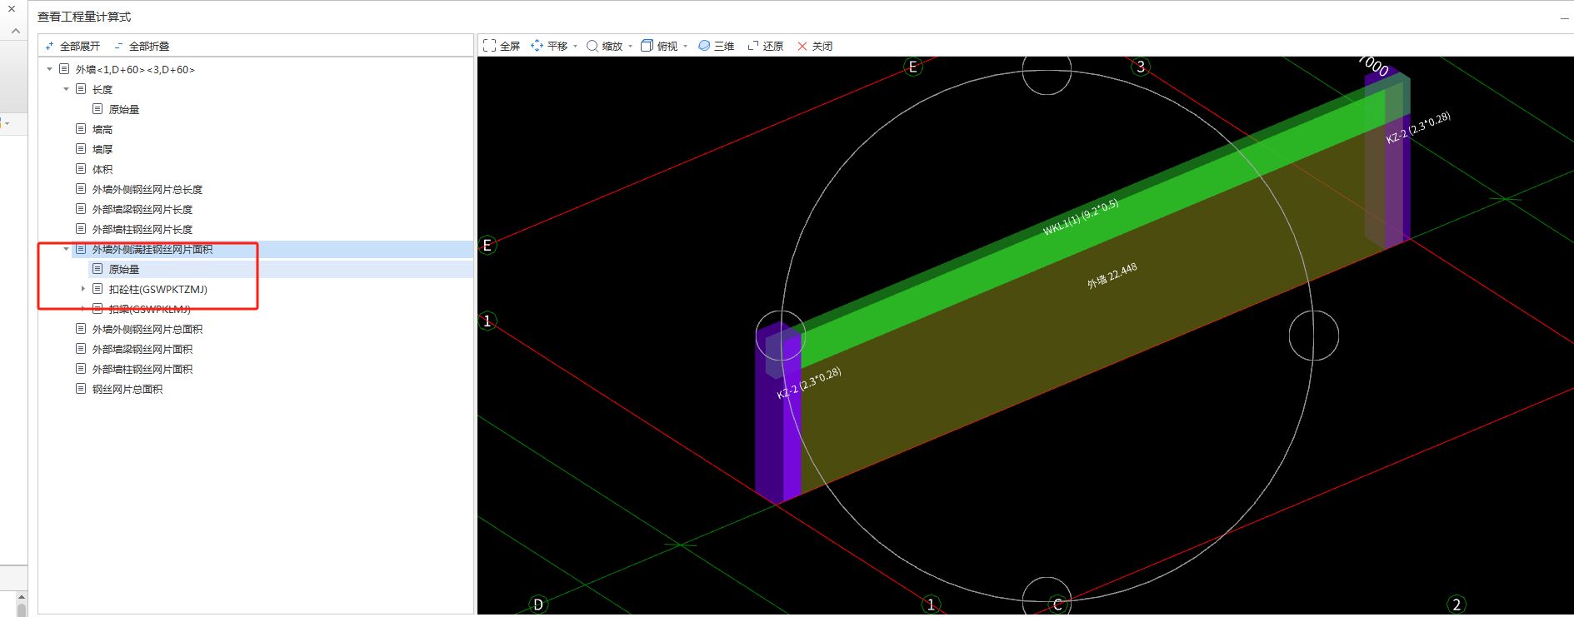Collapse the 外墙<1,D+60><3,D+60> root node
Image resolution: width=1574 pixels, height=617 pixels.
coord(49,69)
